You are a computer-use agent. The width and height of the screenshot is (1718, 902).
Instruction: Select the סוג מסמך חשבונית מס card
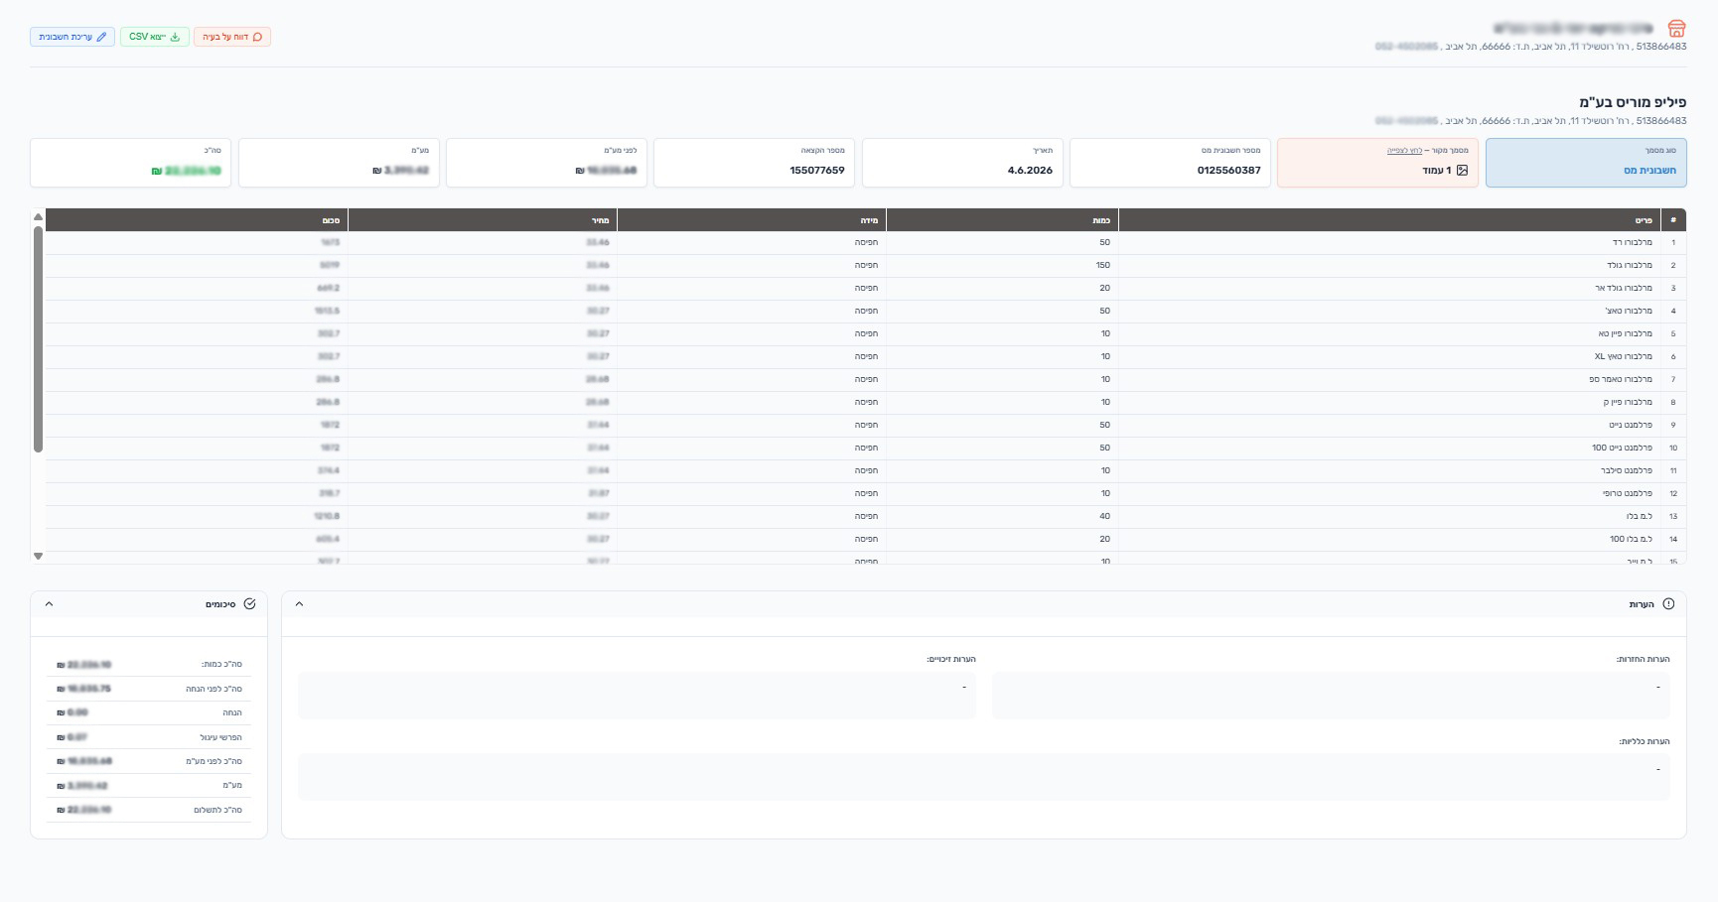pyautogui.click(x=1586, y=163)
